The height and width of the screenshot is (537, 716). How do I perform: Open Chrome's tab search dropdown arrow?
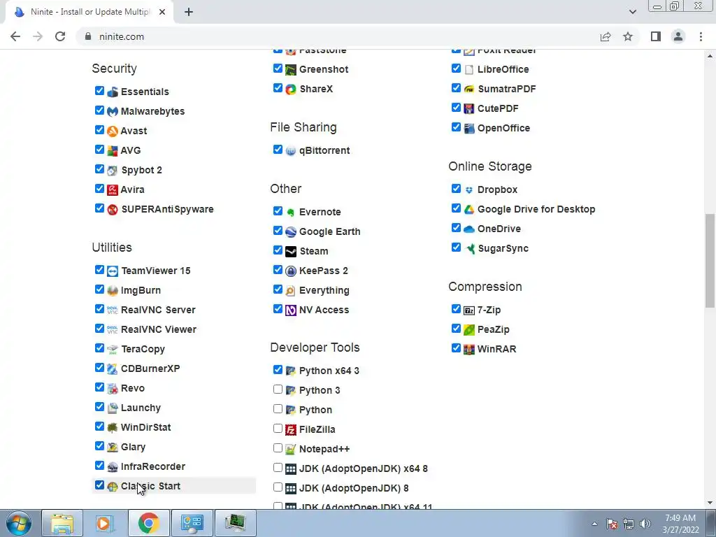coord(632,12)
